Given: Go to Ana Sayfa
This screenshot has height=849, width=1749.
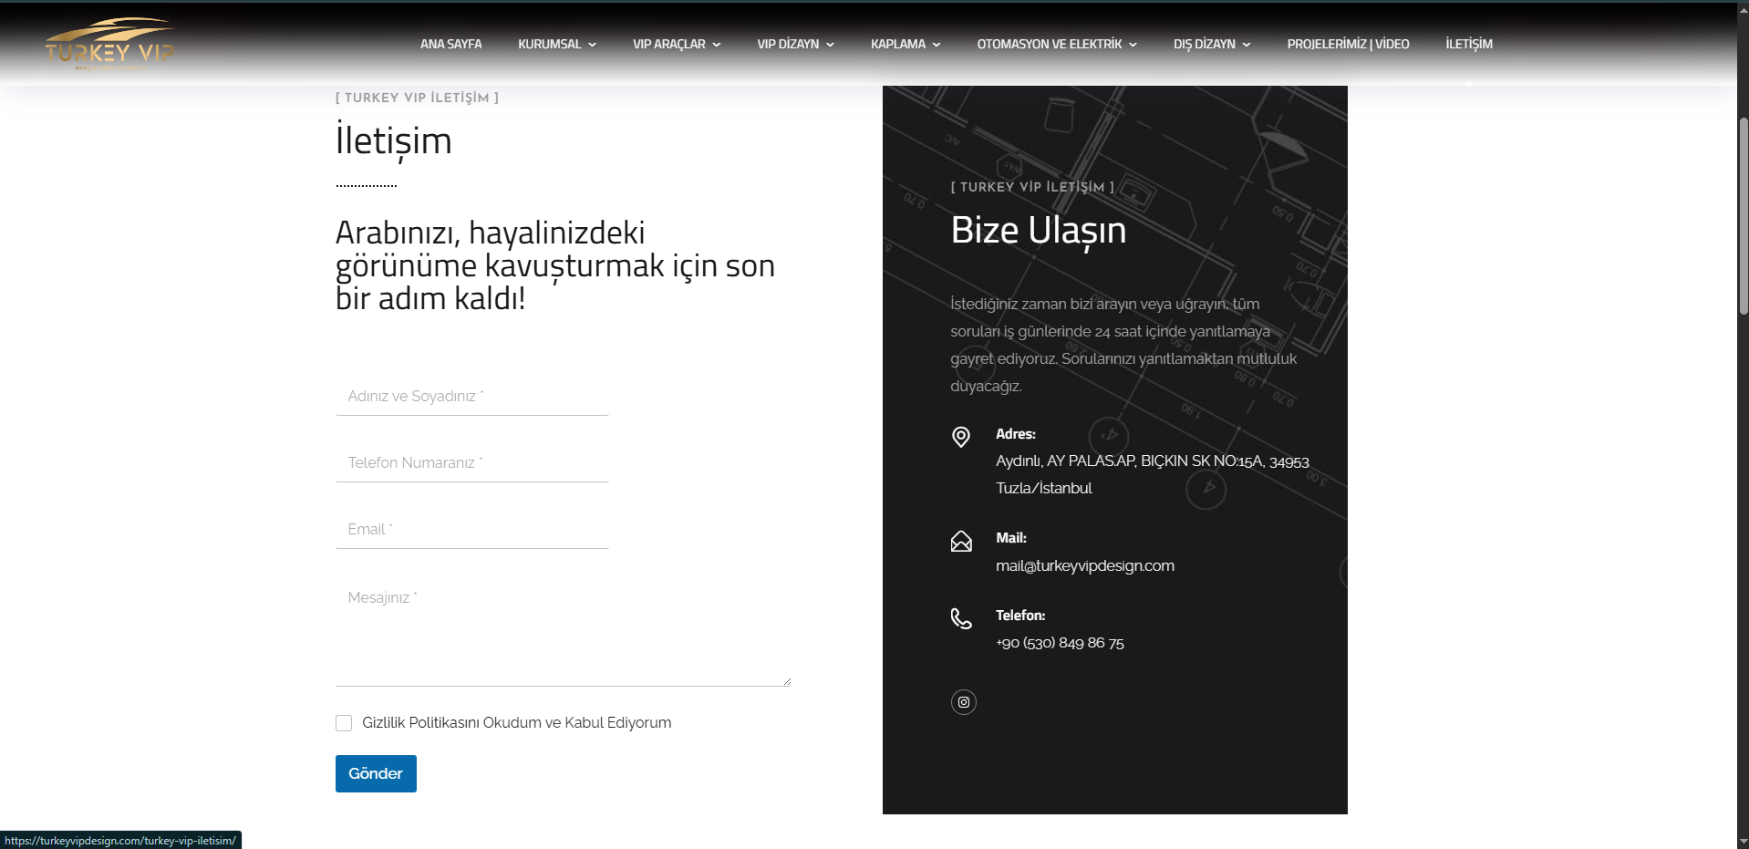Looking at the screenshot, I should [450, 44].
